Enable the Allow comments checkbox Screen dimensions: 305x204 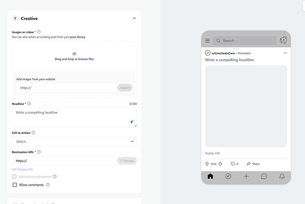[x=15, y=185]
